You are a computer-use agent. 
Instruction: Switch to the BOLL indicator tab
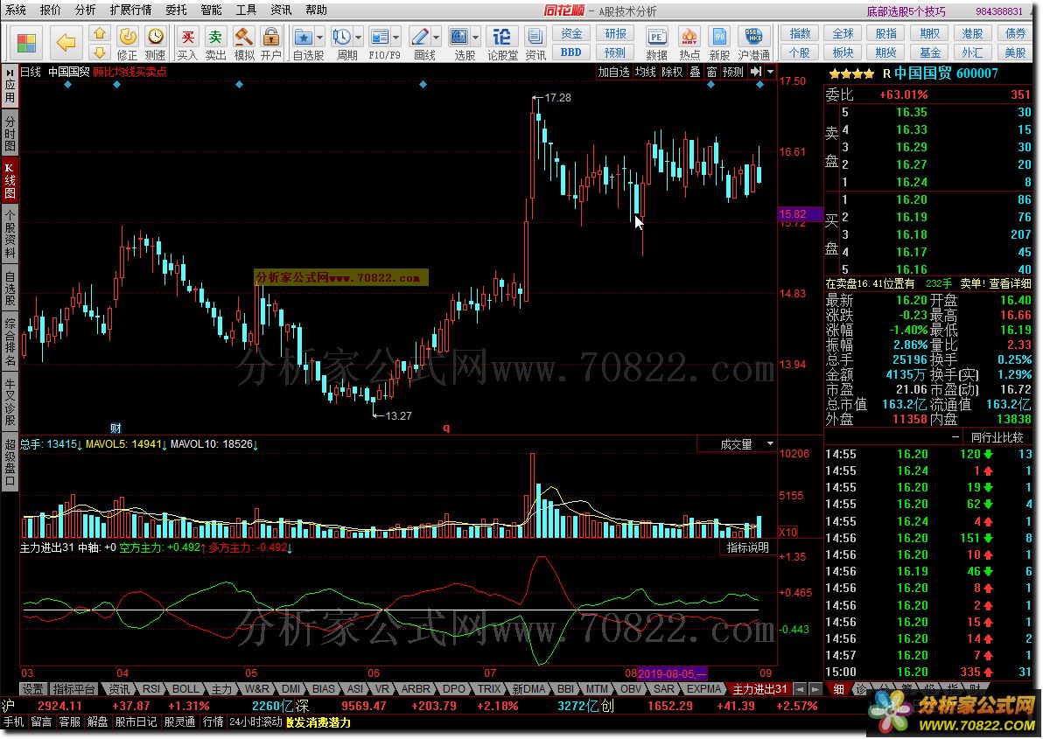pyautogui.click(x=185, y=689)
